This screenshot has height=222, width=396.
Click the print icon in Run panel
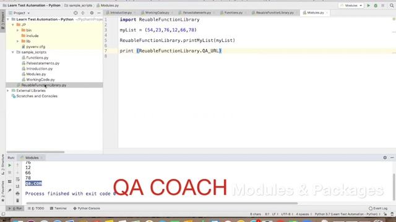[x=17, y=194]
